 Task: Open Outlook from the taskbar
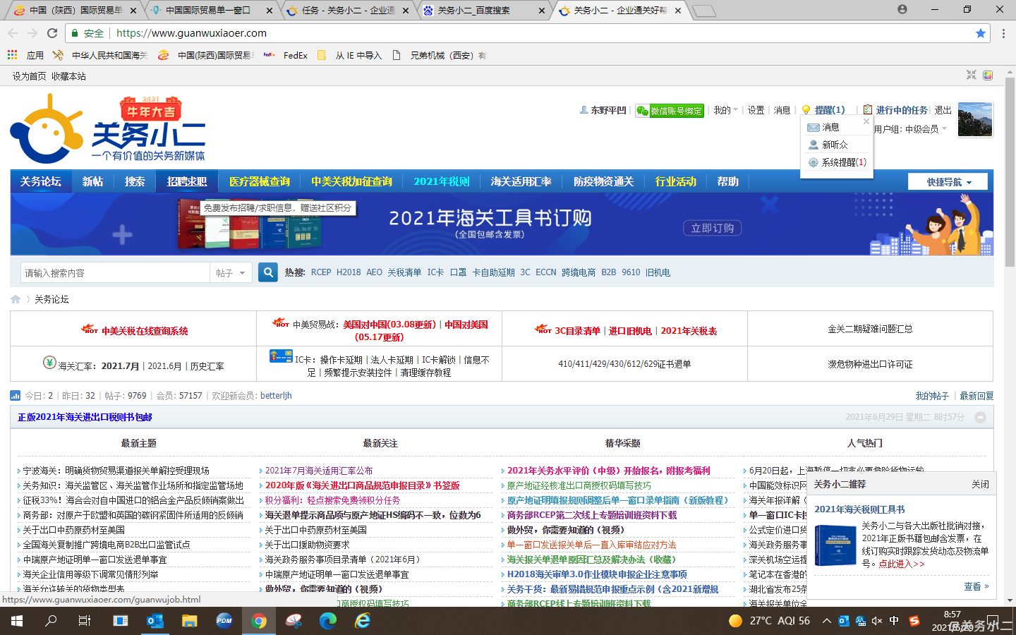tap(155, 621)
